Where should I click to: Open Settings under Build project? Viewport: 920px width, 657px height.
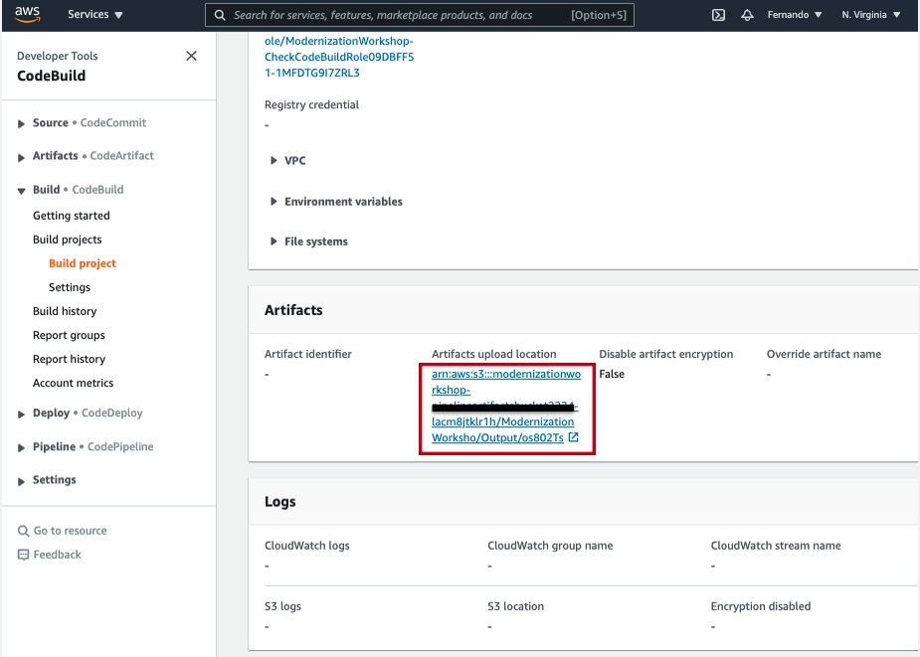[70, 287]
